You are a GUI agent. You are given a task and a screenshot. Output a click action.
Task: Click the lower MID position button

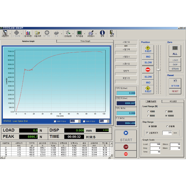(x=148, y=82)
